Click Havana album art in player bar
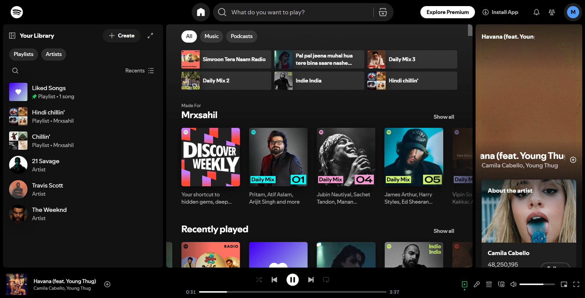The image size is (585, 298). (x=17, y=284)
